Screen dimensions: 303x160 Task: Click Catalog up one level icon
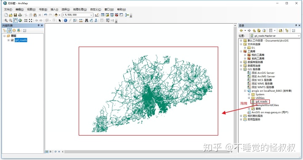coord(254,31)
